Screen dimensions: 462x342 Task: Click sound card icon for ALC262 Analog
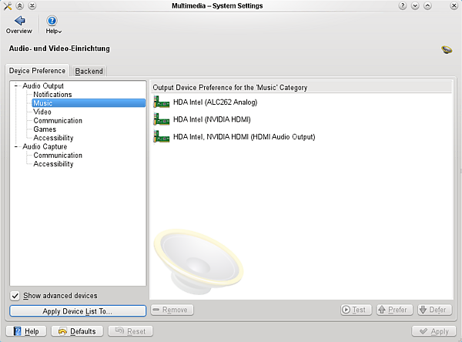point(161,102)
